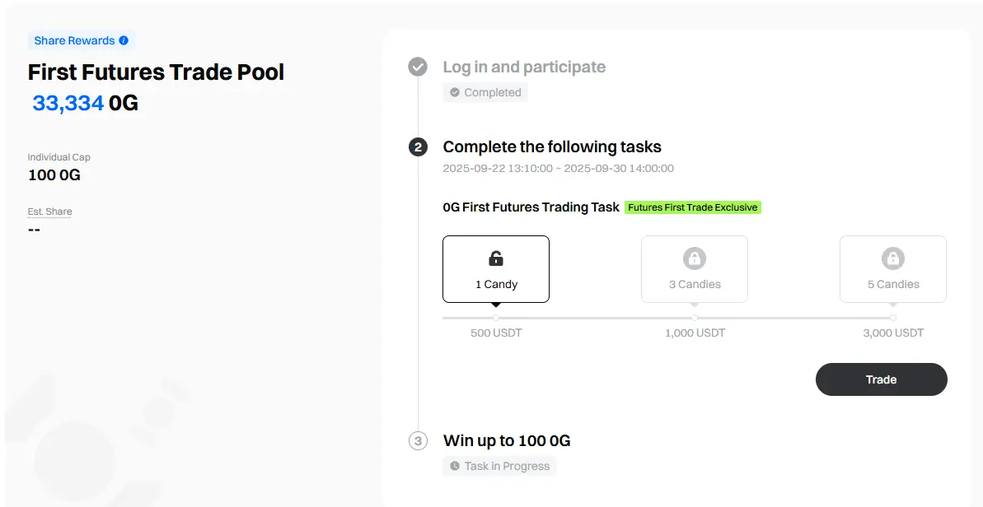Click the Share Rewards label

(75, 40)
